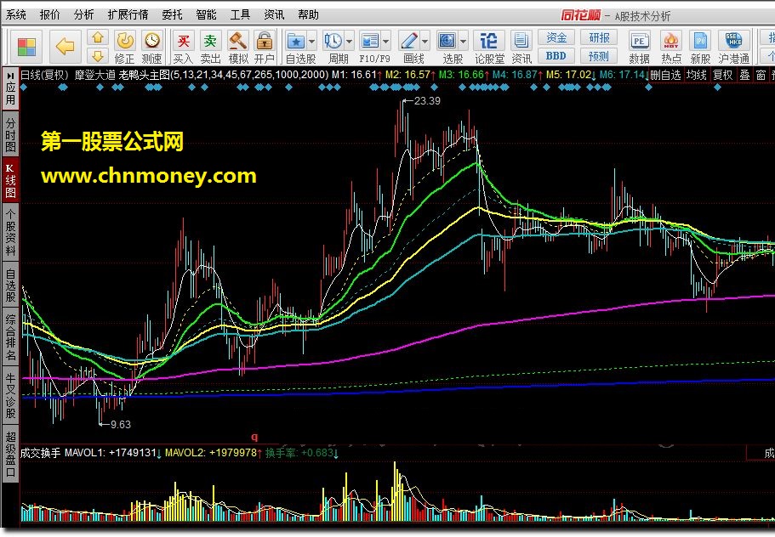775x537 pixels.
Task: Open the 报价 menu
Action: [50, 14]
